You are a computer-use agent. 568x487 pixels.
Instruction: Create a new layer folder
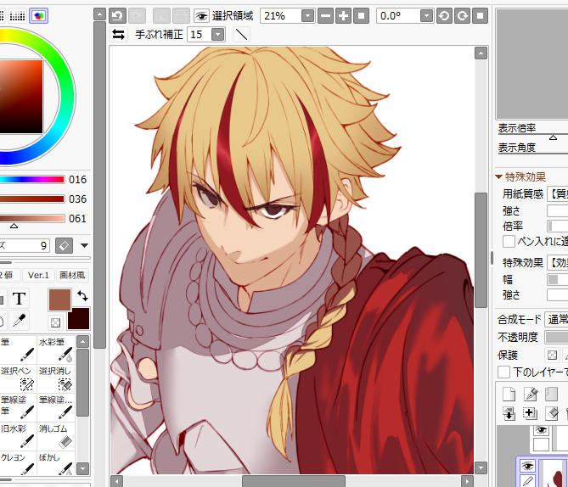tap(552, 395)
